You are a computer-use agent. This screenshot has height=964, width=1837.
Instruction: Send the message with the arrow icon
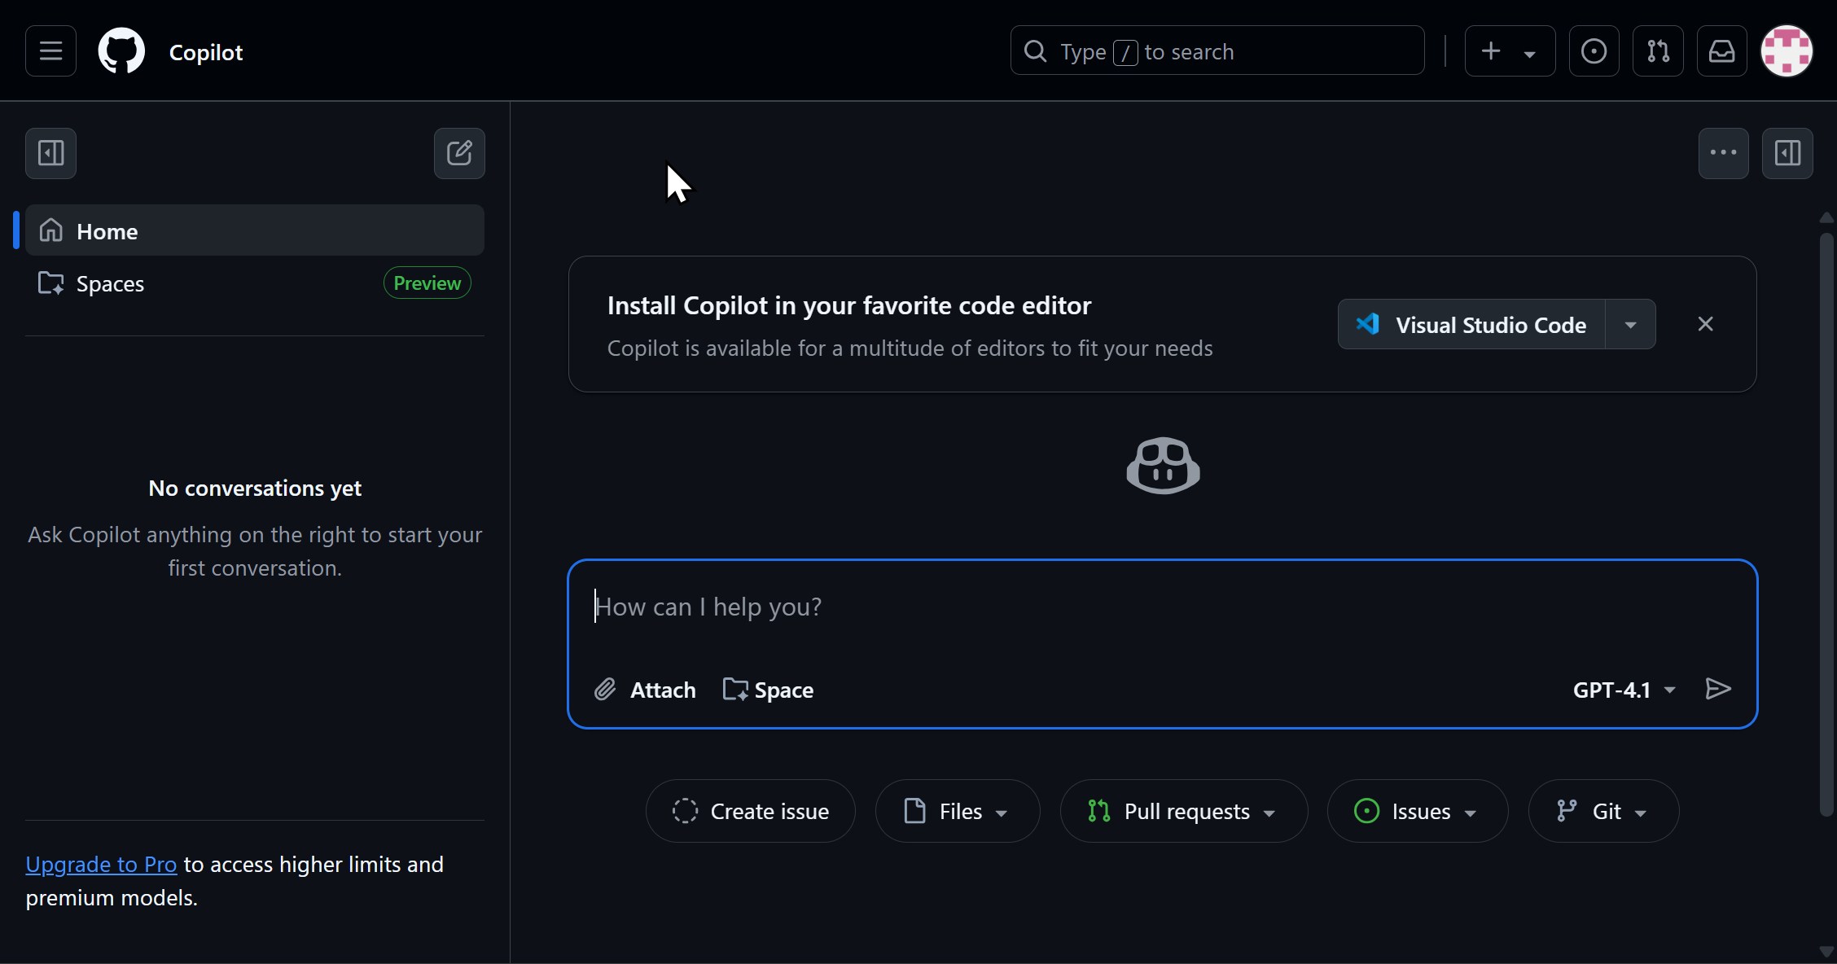pos(1717,689)
